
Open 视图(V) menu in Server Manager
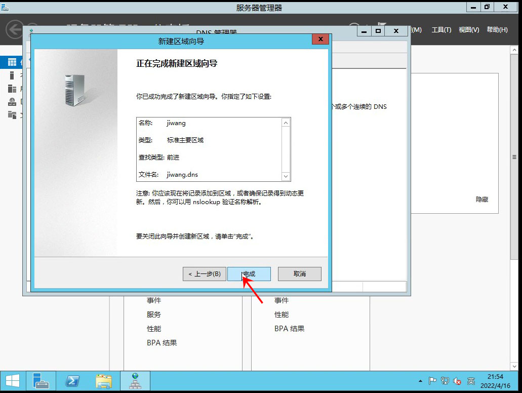point(469,30)
